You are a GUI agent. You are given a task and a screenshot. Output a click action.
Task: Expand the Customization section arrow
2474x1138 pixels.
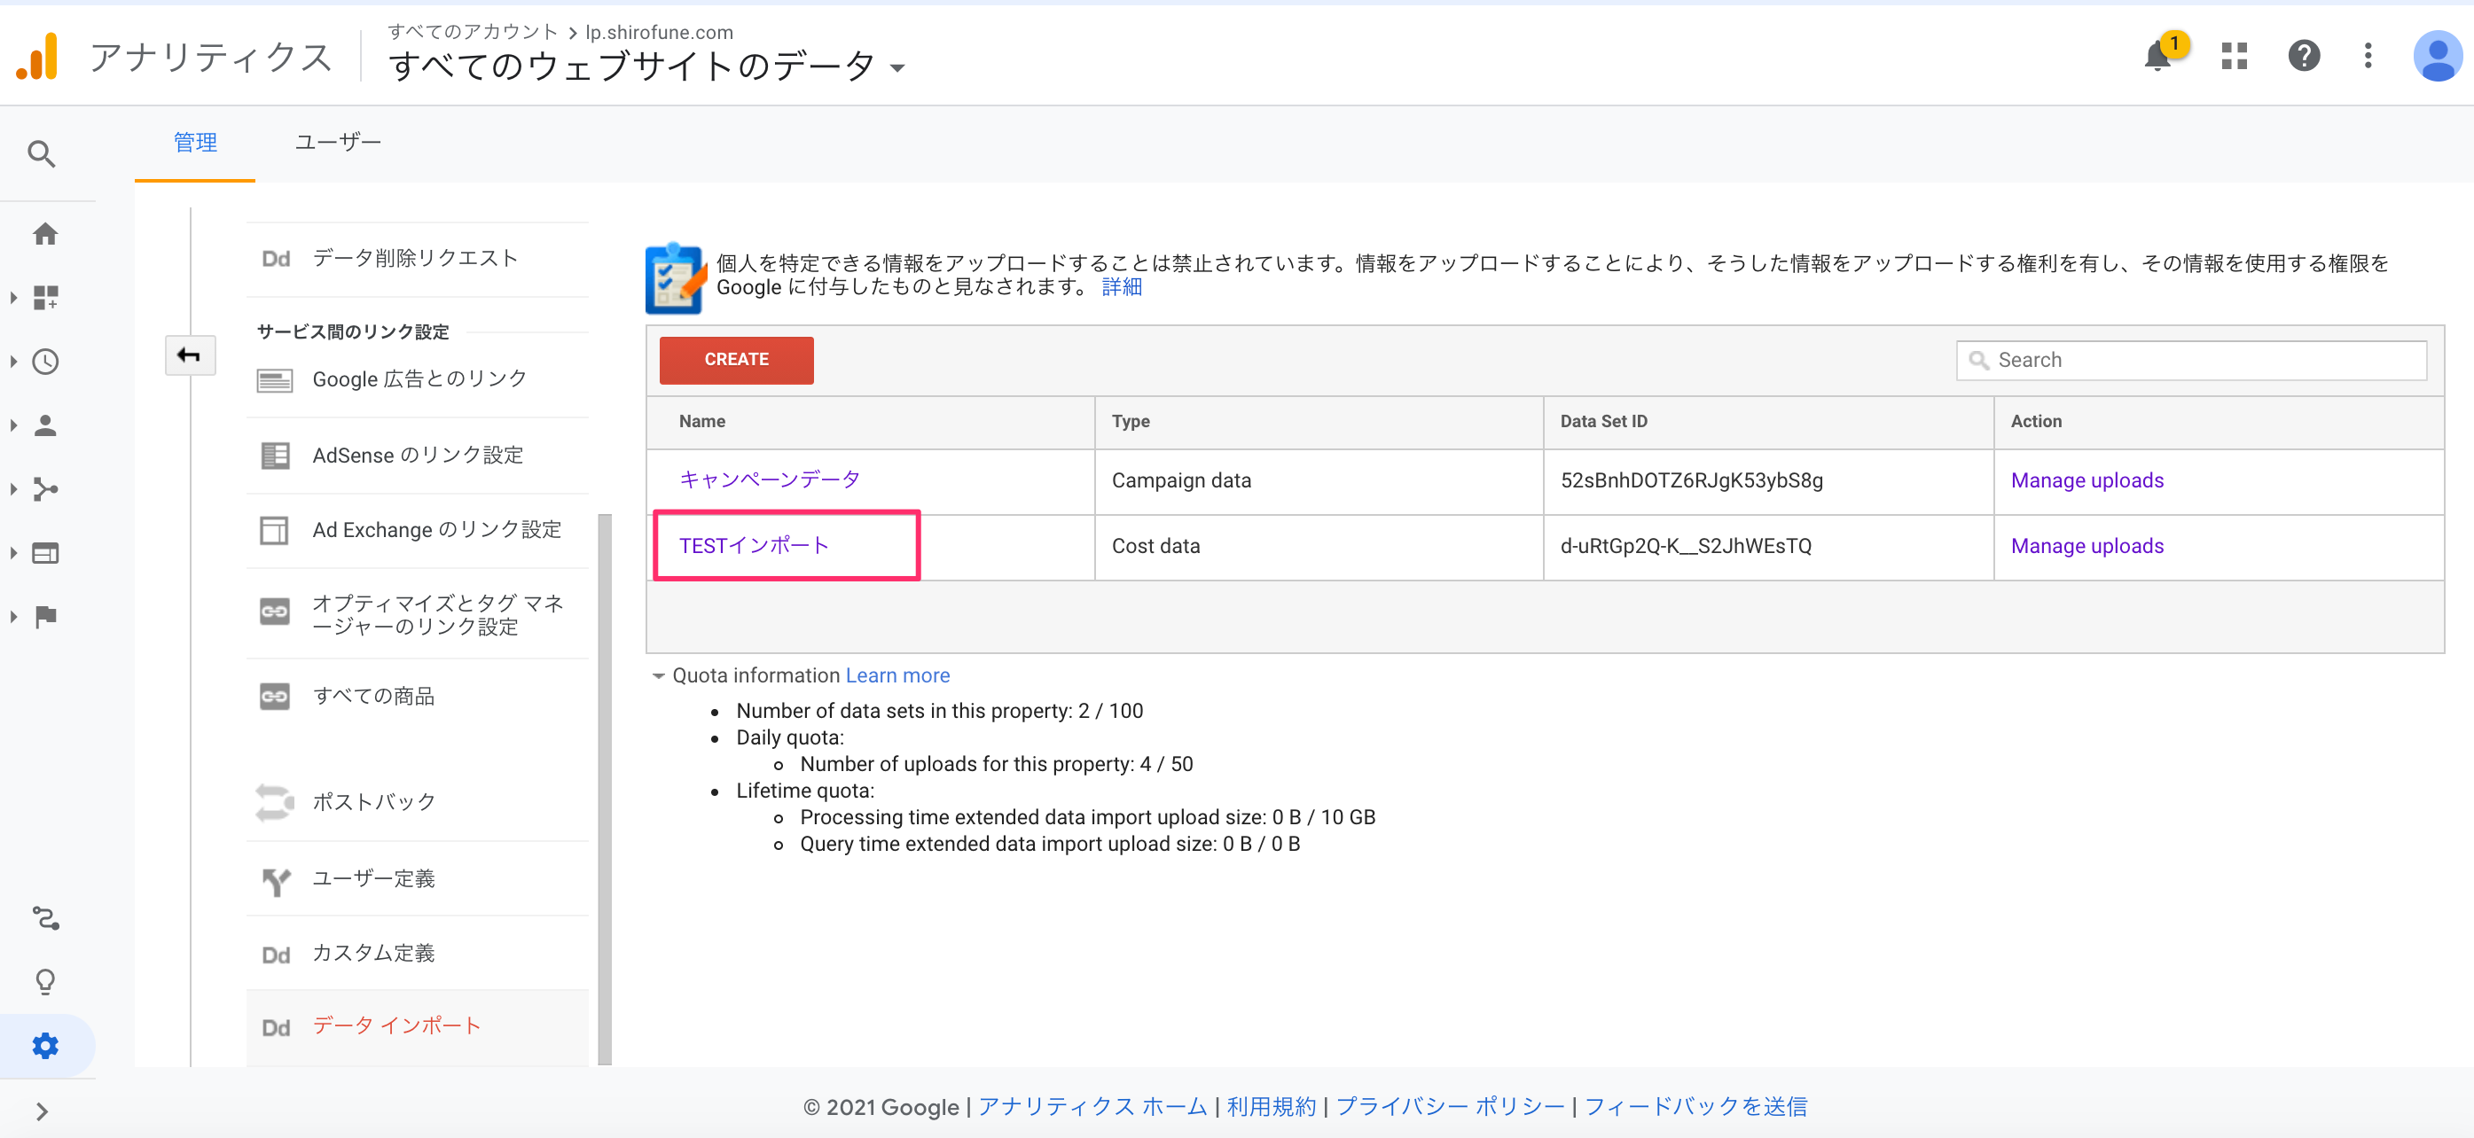(x=13, y=298)
